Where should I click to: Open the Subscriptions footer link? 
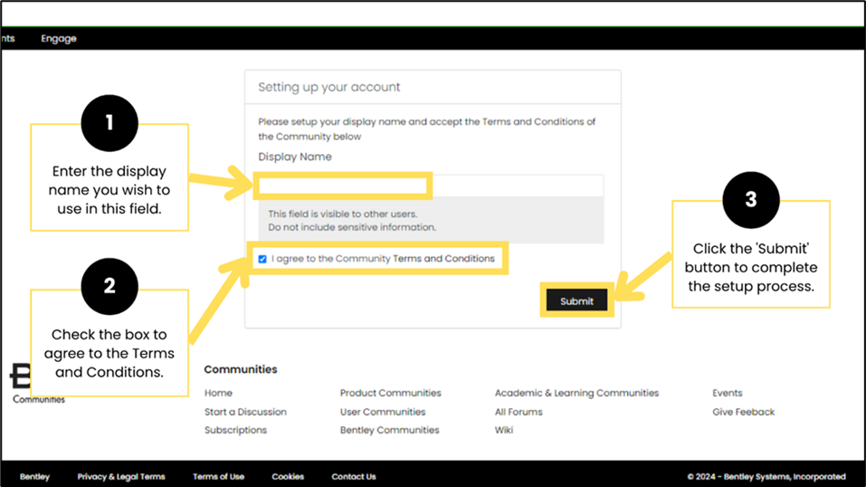click(235, 430)
